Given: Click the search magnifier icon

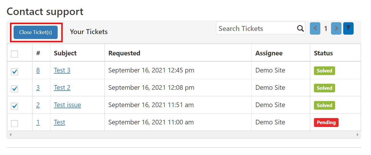Looking at the screenshot, I should coord(300,28).
